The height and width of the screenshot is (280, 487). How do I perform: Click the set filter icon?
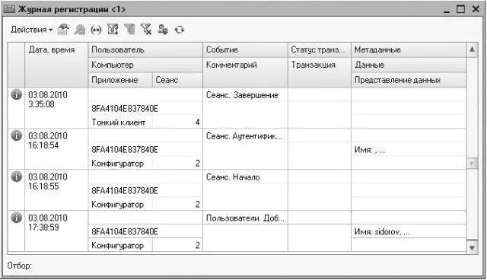(x=113, y=30)
